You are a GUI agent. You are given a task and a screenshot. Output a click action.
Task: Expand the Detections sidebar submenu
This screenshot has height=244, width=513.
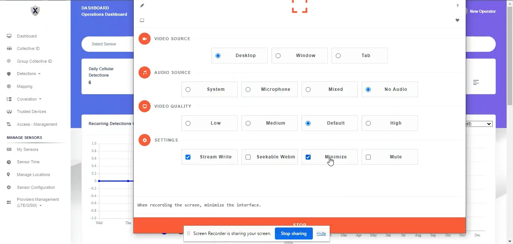29,74
